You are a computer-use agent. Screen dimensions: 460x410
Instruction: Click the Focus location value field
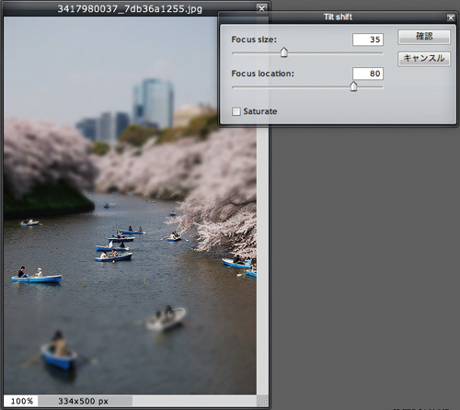pyautogui.click(x=368, y=74)
